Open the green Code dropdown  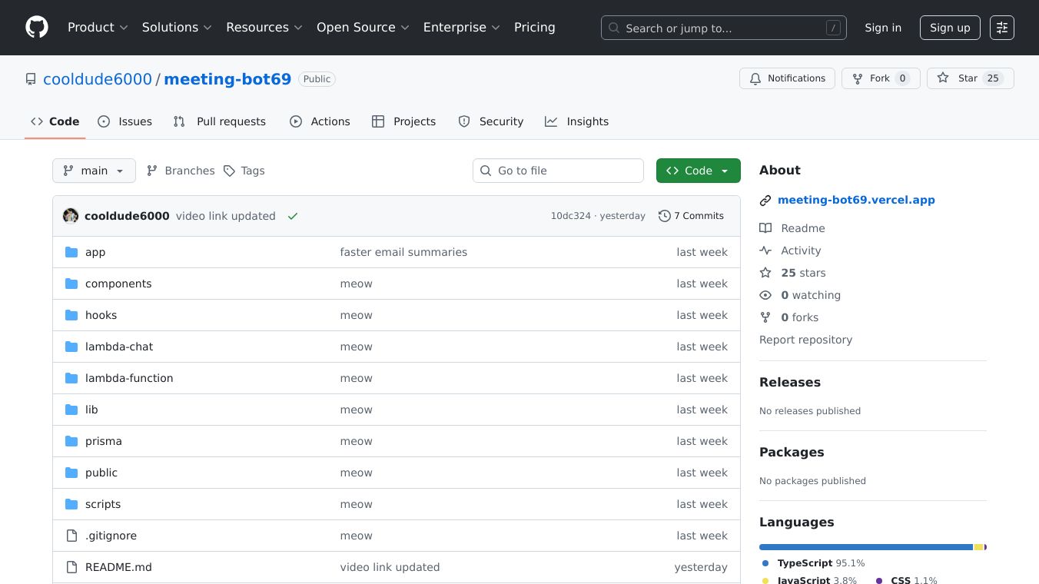pyautogui.click(x=698, y=171)
